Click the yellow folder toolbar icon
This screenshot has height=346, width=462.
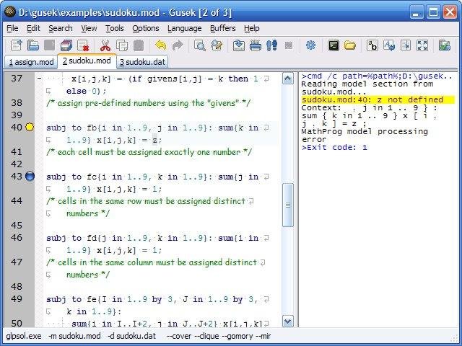[350, 45]
